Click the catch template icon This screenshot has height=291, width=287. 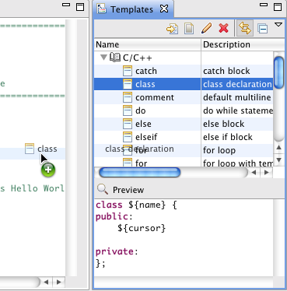pyautogui.click(x=128, y=71)
